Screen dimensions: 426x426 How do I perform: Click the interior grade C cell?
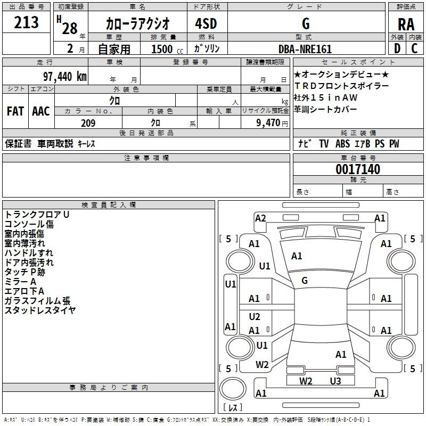(x=415, y=48)
